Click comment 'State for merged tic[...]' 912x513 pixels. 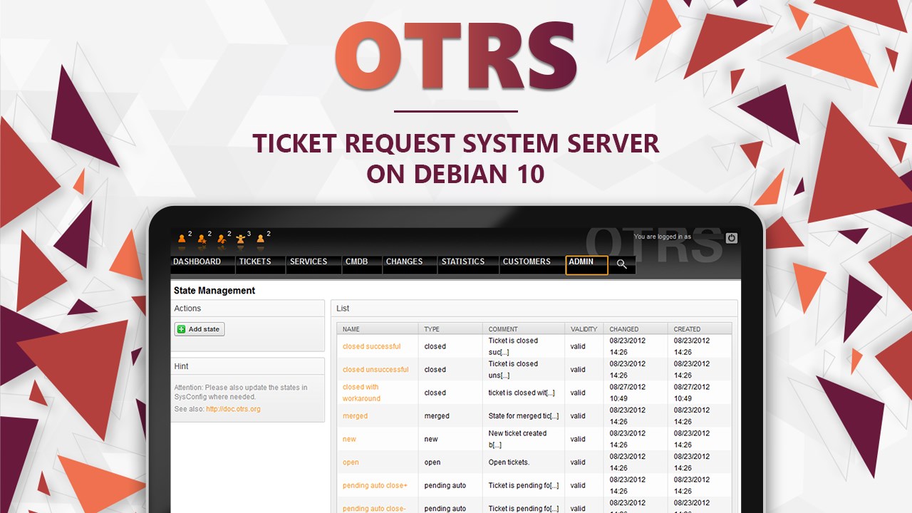click(x=523, y=416)
